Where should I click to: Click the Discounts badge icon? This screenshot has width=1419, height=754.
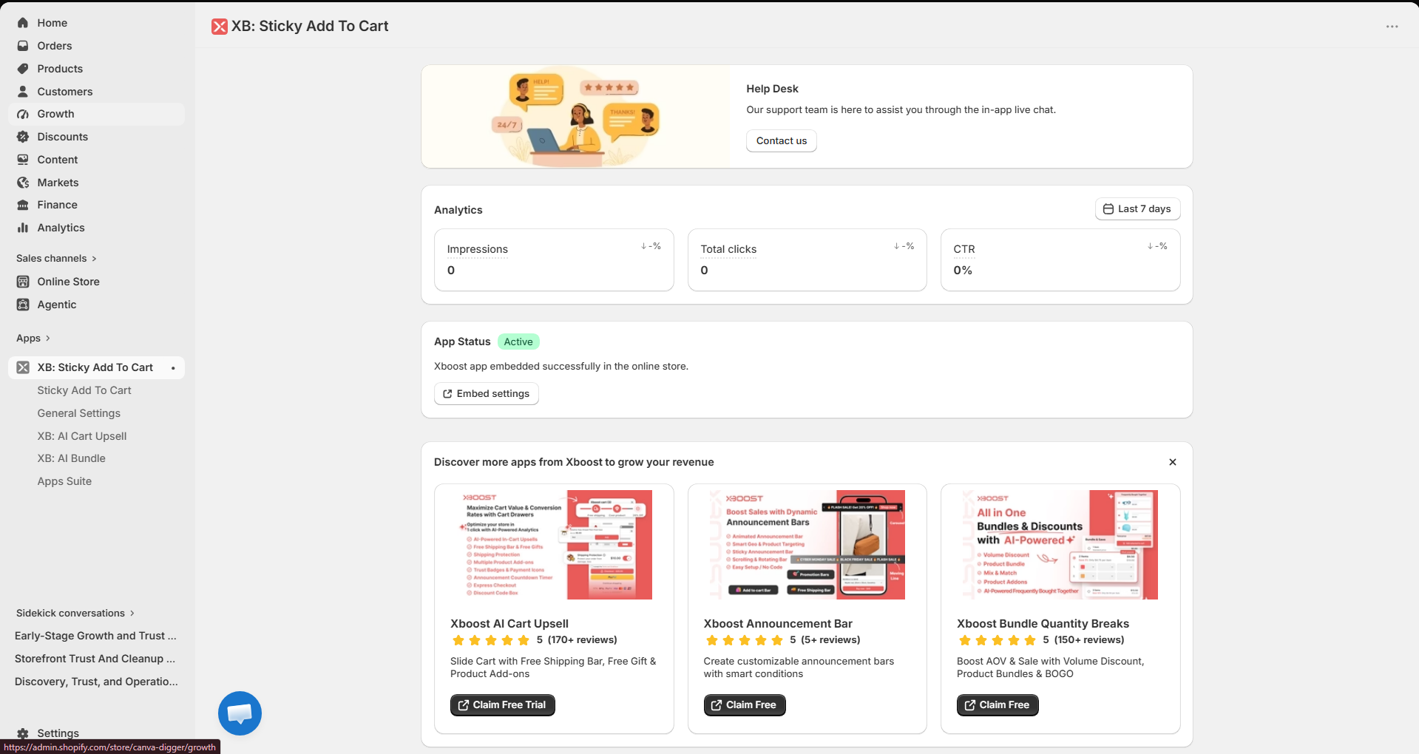(23, 137)
